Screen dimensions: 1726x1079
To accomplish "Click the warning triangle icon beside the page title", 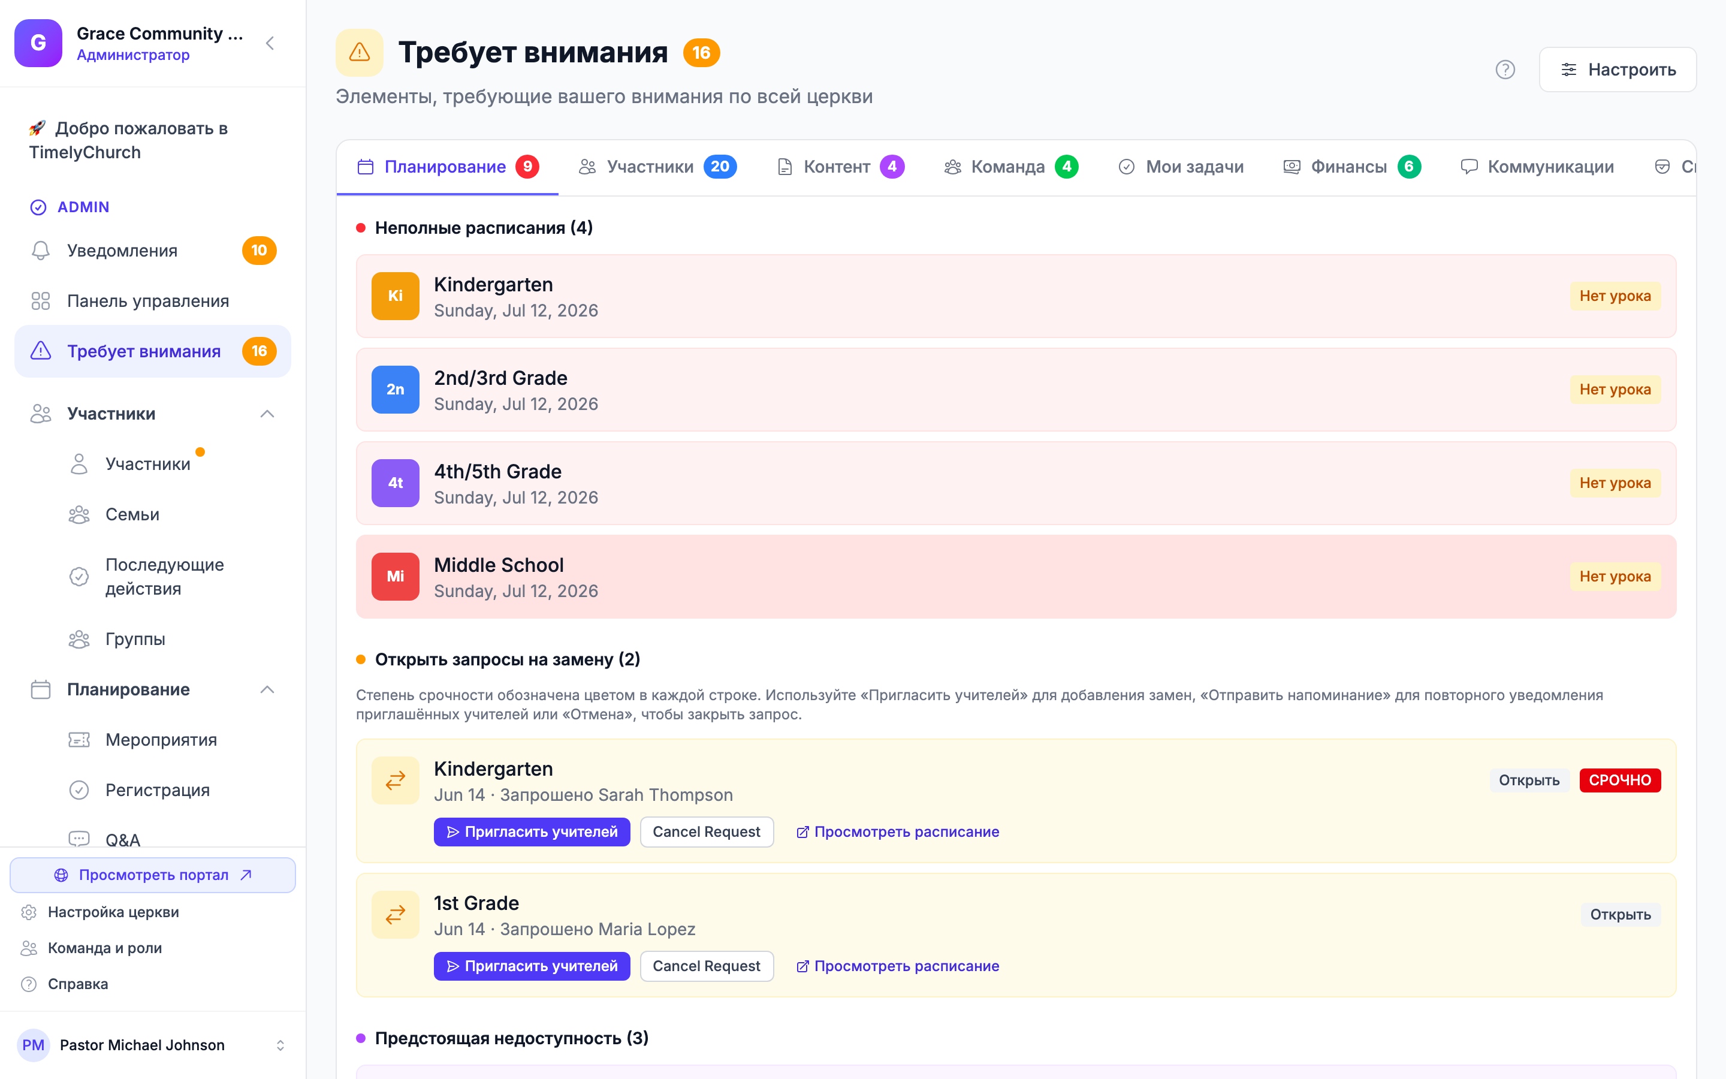I will pyautogui.click(x=360, y=52).
